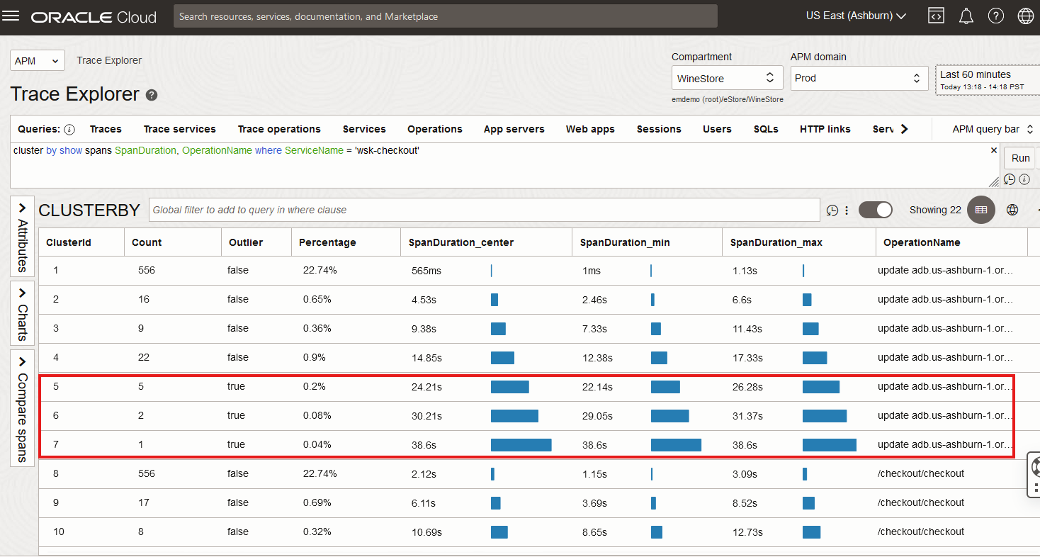
Task: Select the Trace services quick query
Action: tap(179, 129)
